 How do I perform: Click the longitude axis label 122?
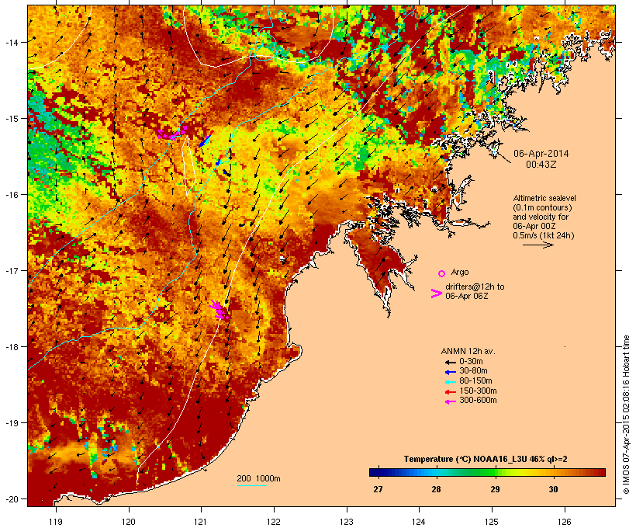[x=274, y=522]
